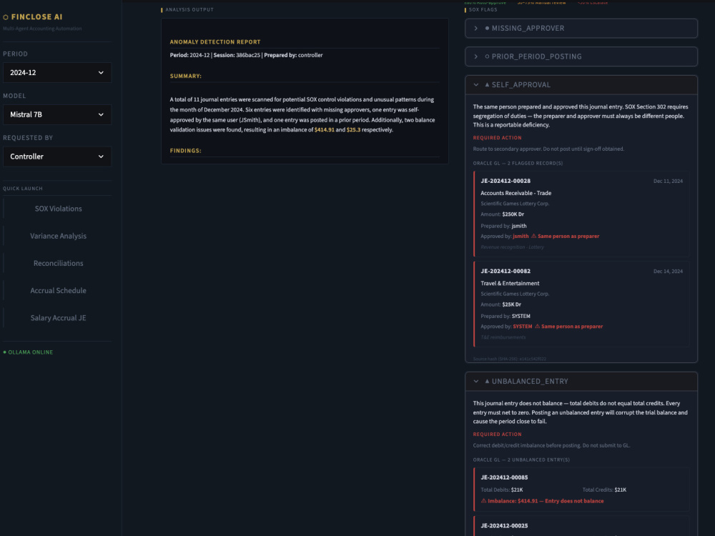Click the Findings heading
Viewport: 715px width, 536px height.
[x=186, y=151]
